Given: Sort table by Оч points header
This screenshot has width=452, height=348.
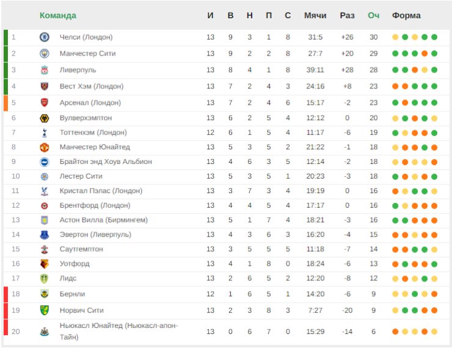Looking at the screenshot, I should coord(374,15).
